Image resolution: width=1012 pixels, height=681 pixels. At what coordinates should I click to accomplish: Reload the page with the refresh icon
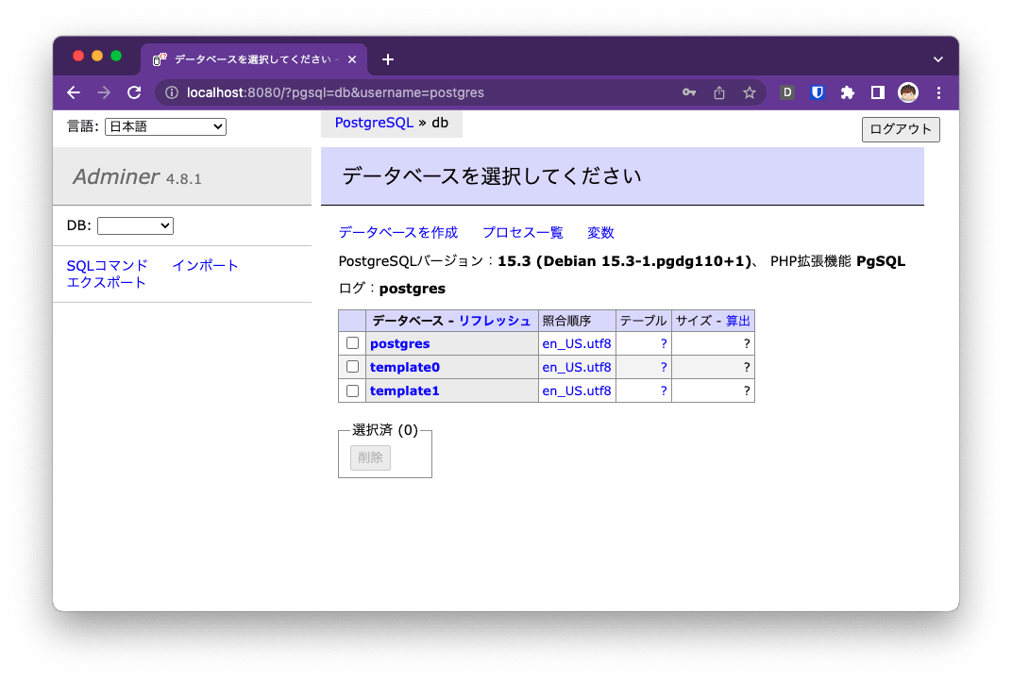pyautogui.click(x=134, y=92)
